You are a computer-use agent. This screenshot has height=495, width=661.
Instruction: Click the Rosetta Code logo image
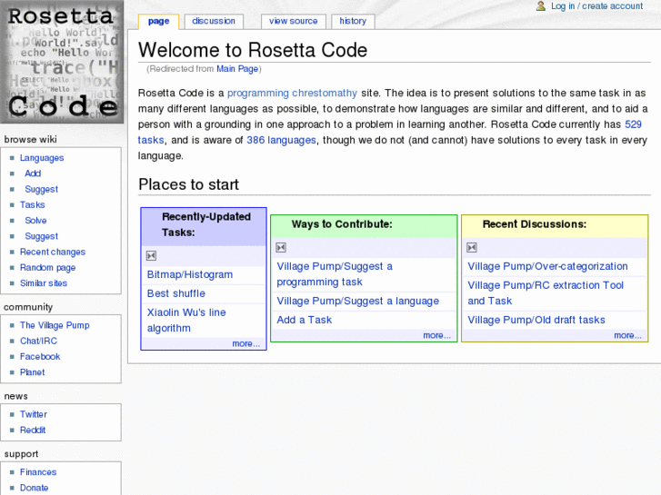pyautogui.click(x=62, y=62)
